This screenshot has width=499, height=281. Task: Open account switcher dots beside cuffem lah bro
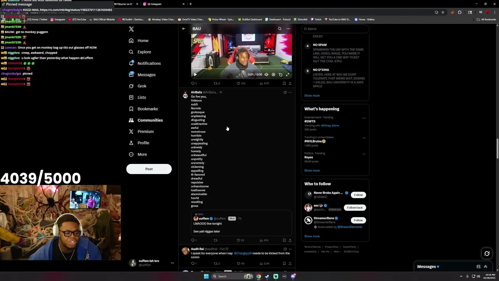172,263
